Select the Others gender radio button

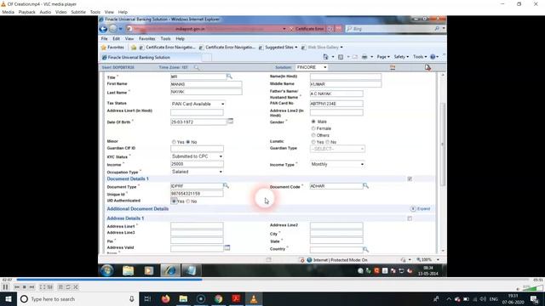(x=313, y=135)
